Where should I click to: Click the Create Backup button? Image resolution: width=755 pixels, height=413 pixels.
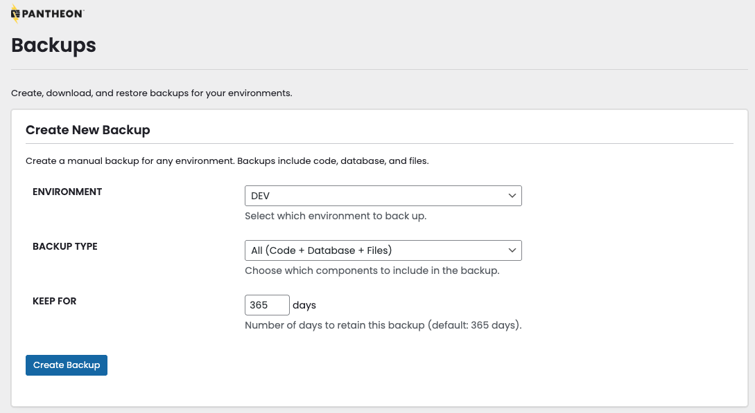point(66,365)
